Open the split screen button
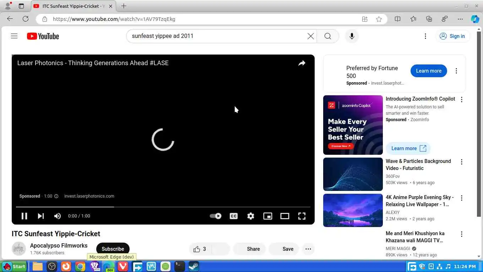Screen dimensions: 483x272 coord(397,19)
